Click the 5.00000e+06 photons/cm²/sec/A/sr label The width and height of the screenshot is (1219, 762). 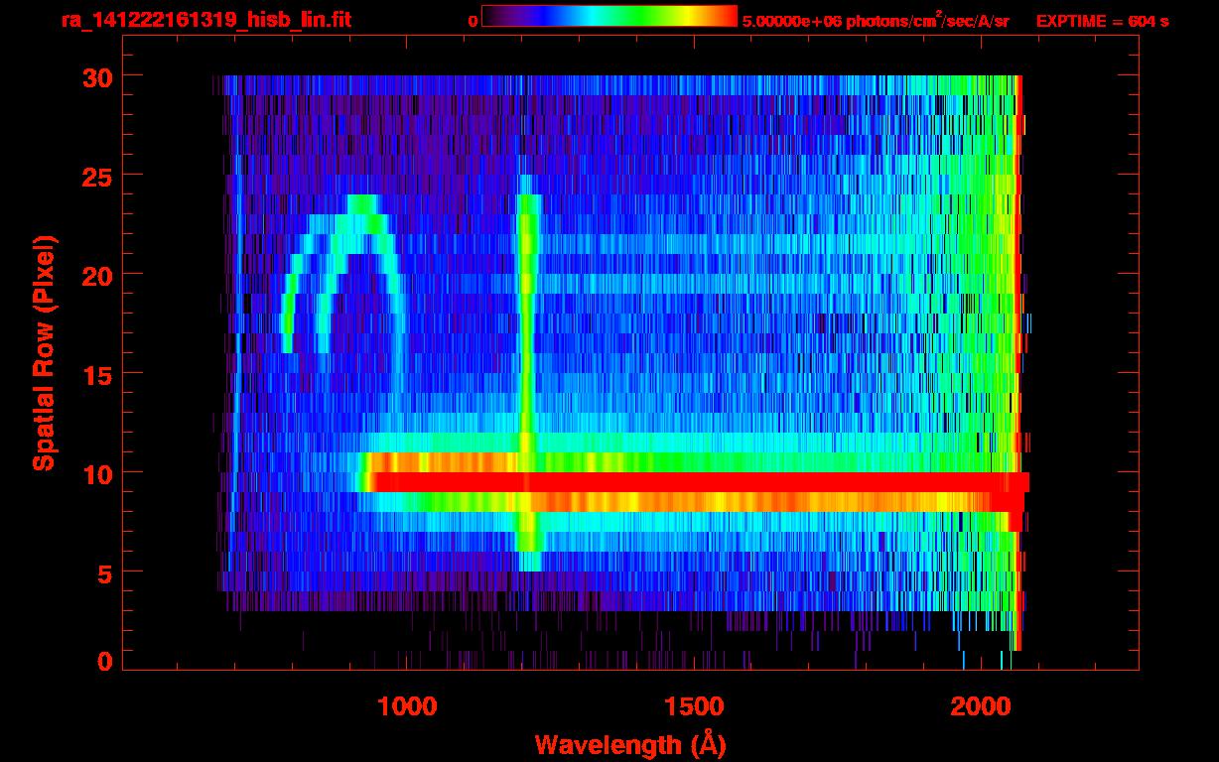(x=876, y=20)
